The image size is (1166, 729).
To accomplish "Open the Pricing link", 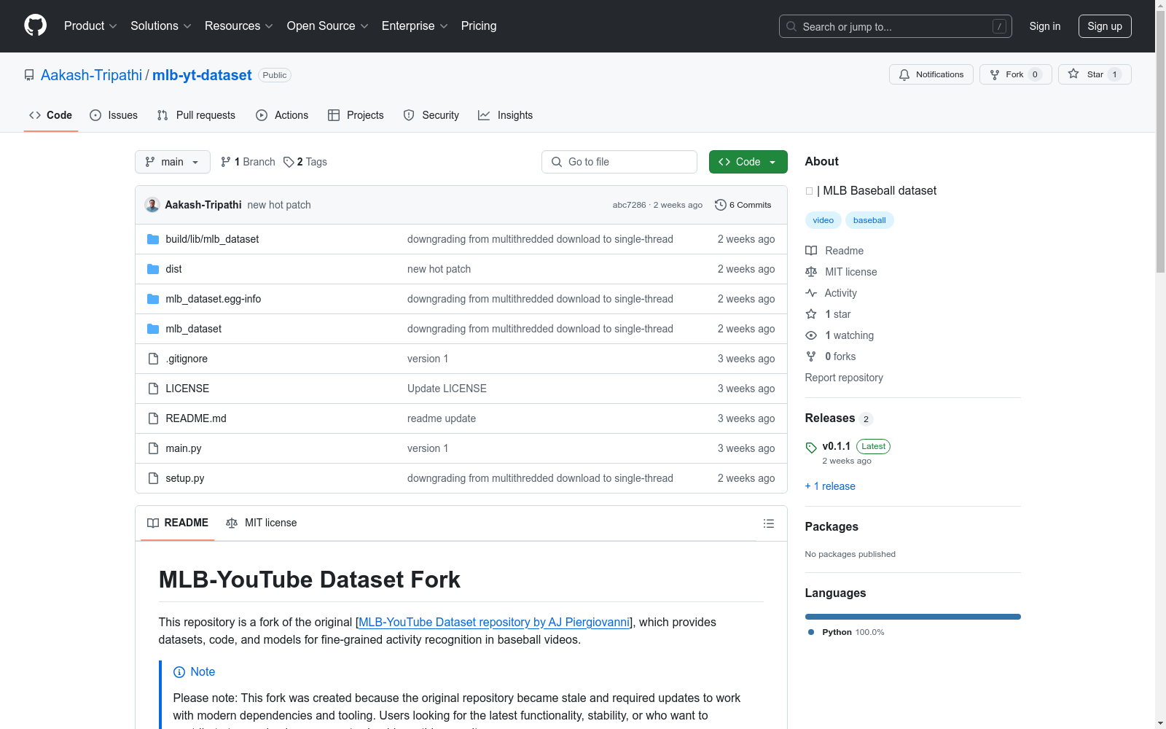I will (x=479, y=26).
